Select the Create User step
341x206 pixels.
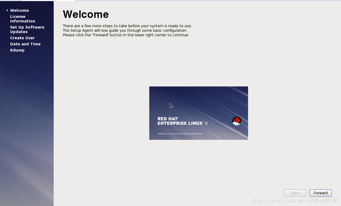point(22,38)
